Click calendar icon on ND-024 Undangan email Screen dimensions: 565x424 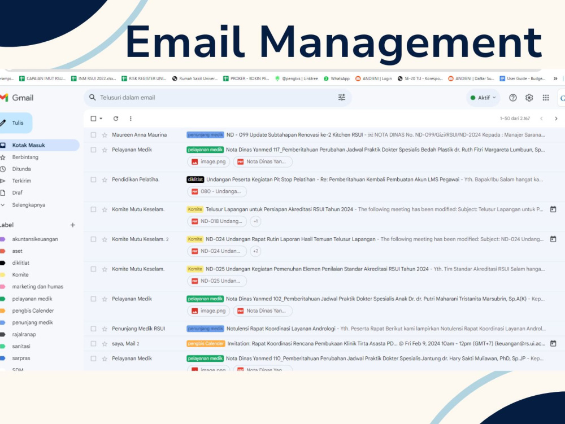553,239
